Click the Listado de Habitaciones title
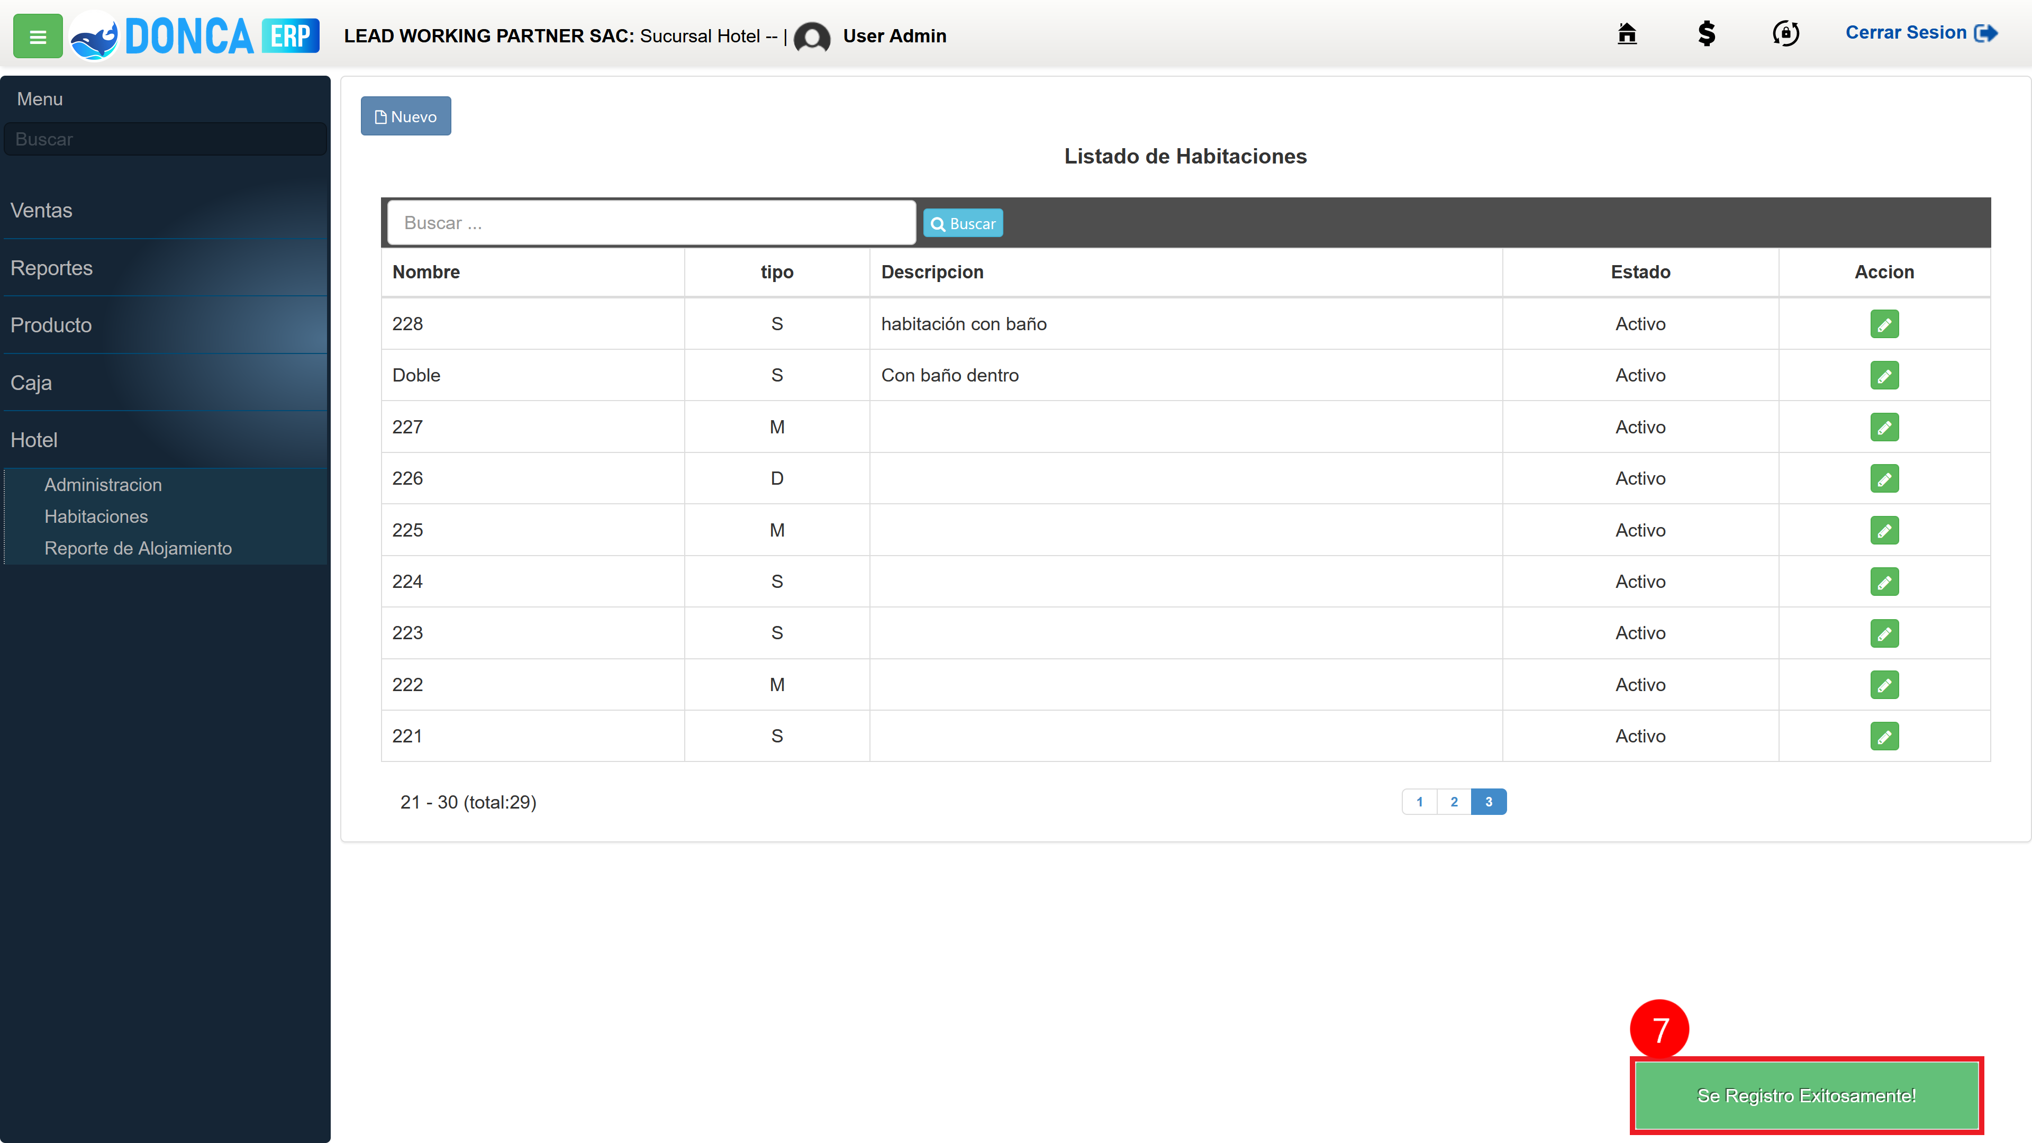 pyautogui.click(x=1185, y=156)
